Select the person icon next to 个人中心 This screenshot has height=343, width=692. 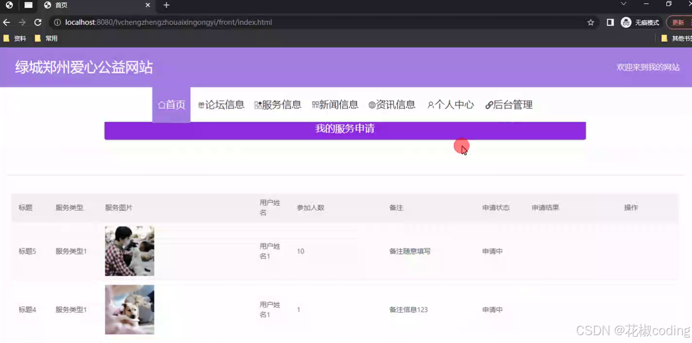[x=430, y=104]
